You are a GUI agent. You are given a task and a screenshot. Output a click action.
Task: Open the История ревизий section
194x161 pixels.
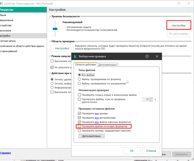[x=23, y=51]
